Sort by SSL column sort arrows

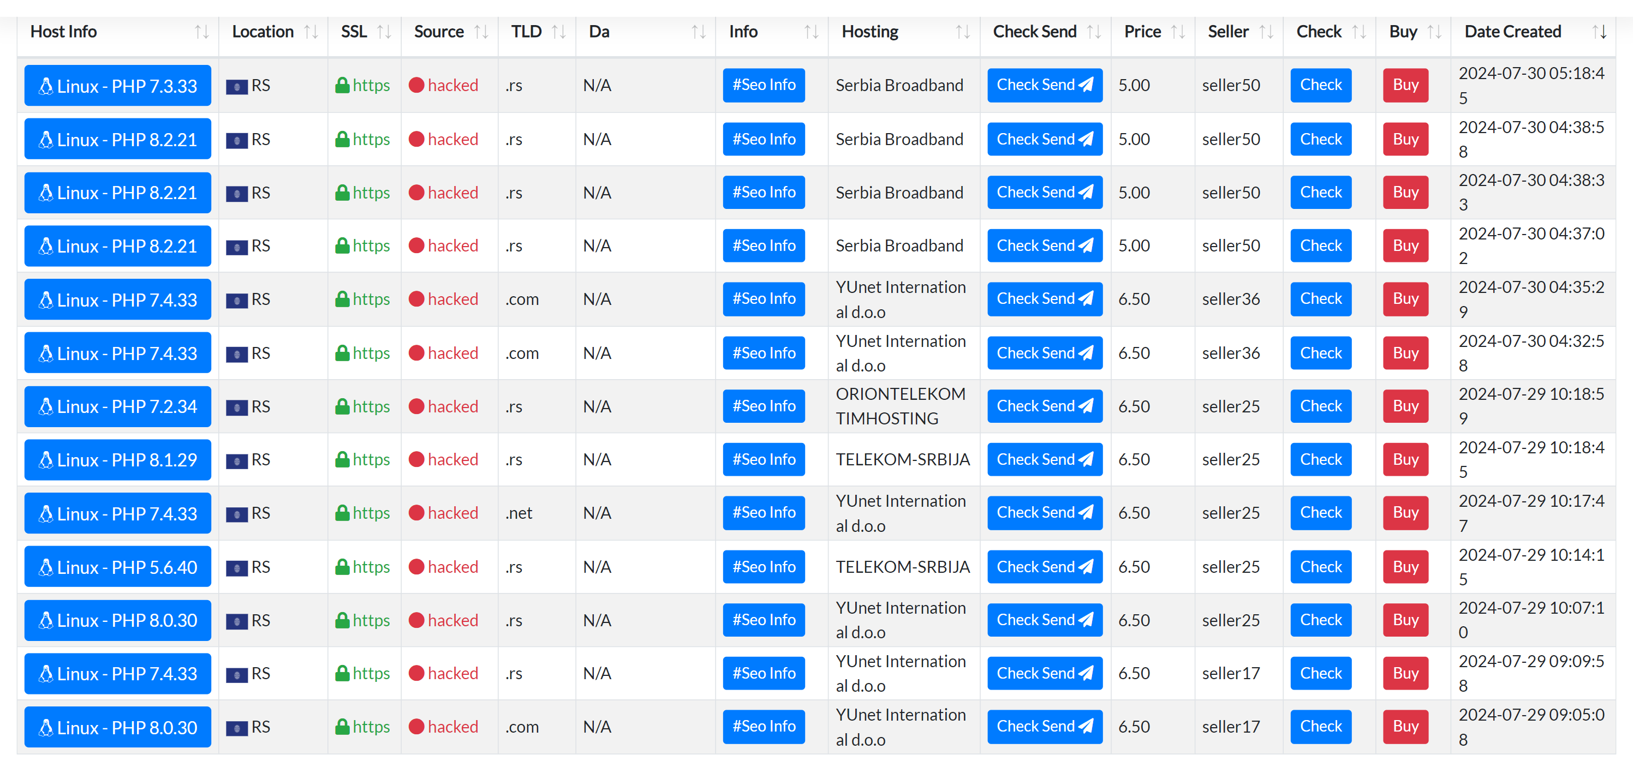[x=384, y=32]
